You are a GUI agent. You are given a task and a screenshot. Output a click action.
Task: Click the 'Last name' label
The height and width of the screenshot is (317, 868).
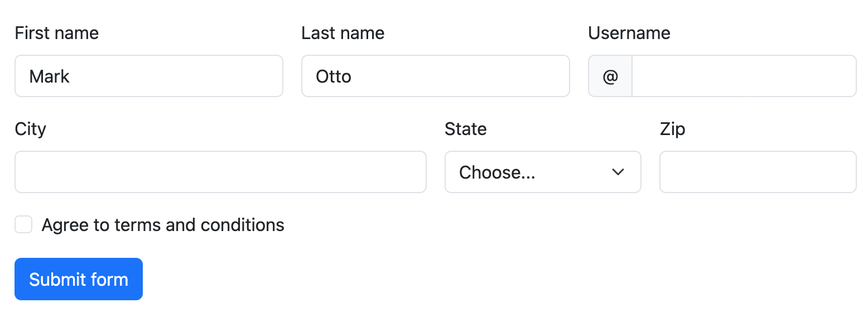pyautogui.click(x=343, y=33)
